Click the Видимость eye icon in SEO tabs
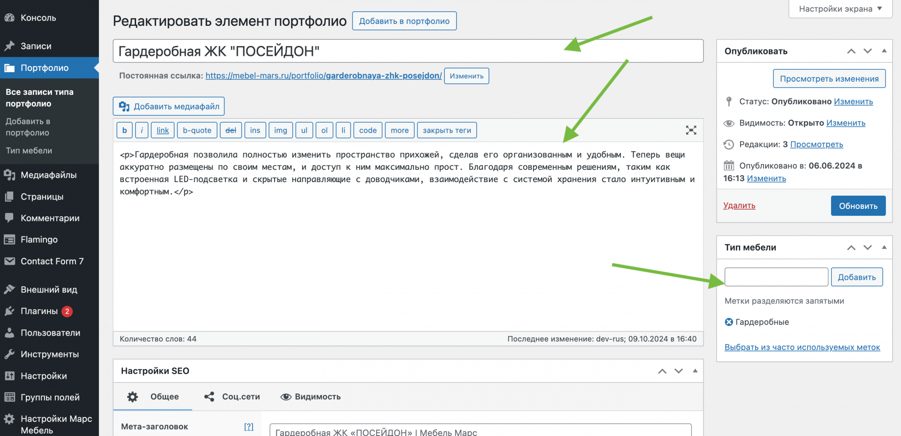901x436 pixels. click(286, 397)
